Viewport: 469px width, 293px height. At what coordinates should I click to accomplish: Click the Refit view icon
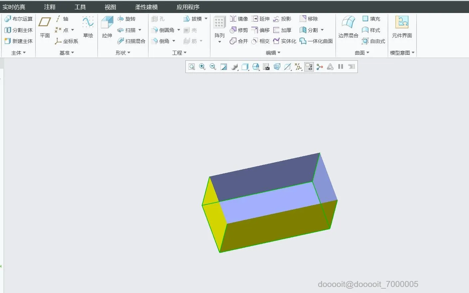click(x=192, y=67)
